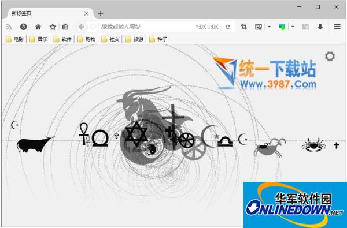Open the 种子 bookmark folder

pyautogui.click(x=158, y=39)
